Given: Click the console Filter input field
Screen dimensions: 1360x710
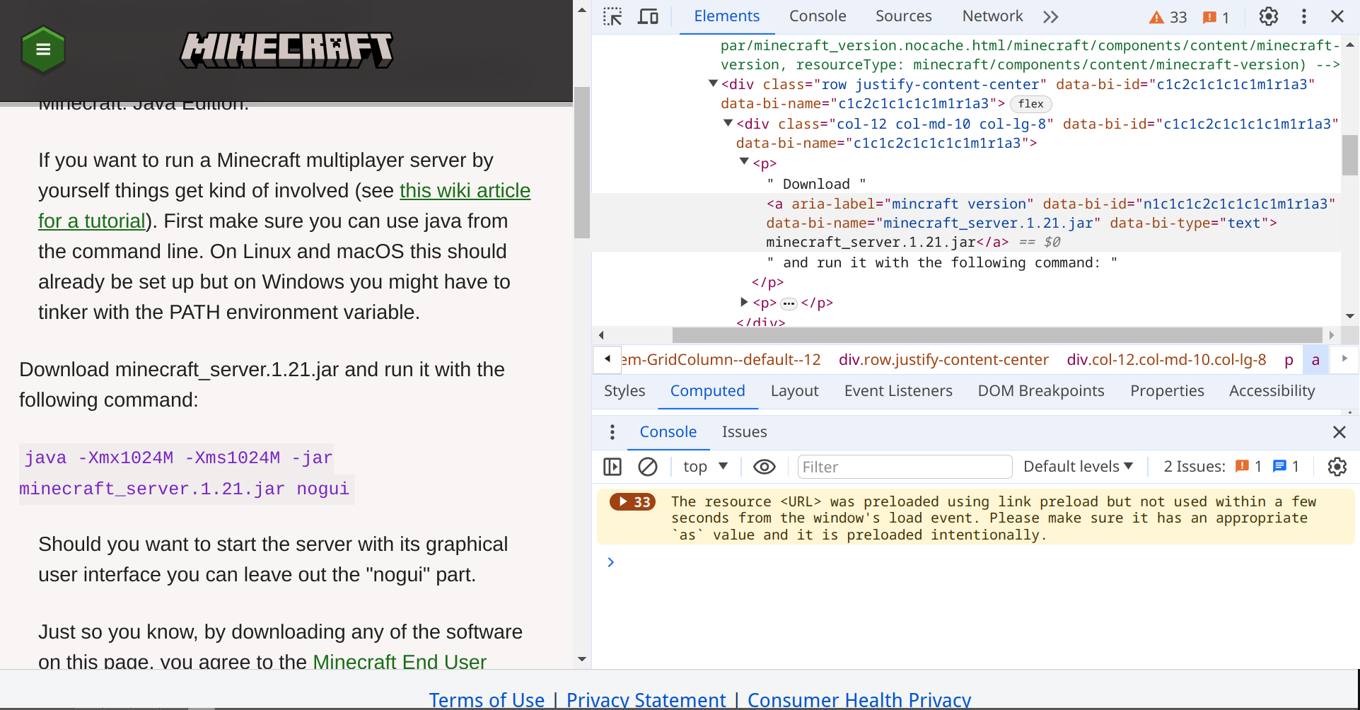Looking at the screenshot, I should 904,467.
